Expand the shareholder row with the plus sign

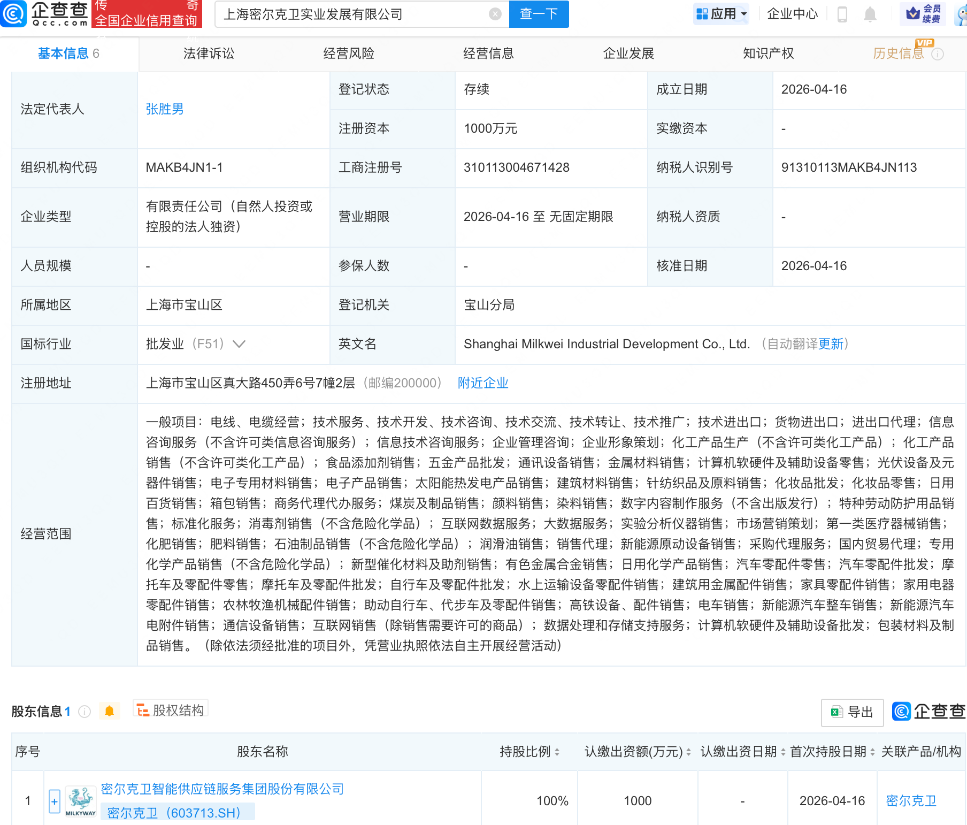coord(53,801)
